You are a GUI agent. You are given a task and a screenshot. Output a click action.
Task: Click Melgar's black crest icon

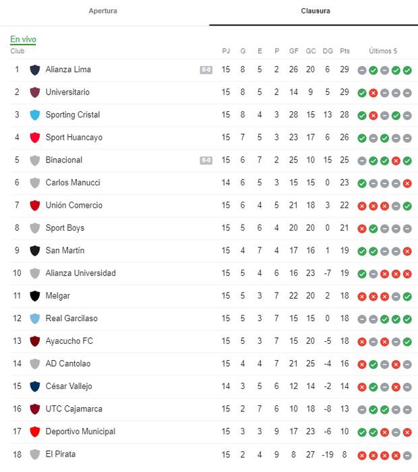[x=35, y=296]
